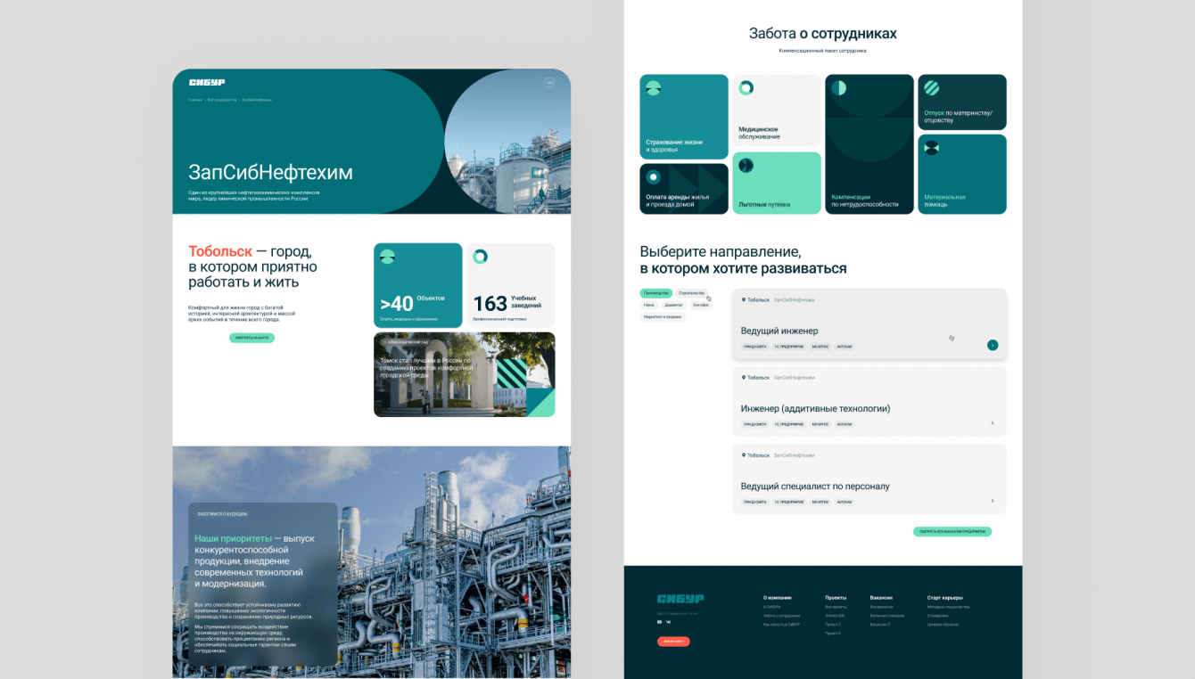Select the Бэк-офис direction filter

(x=701, y=305)
